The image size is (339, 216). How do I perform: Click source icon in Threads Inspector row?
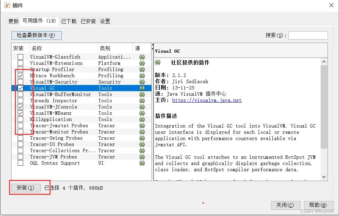click(142, 101)
